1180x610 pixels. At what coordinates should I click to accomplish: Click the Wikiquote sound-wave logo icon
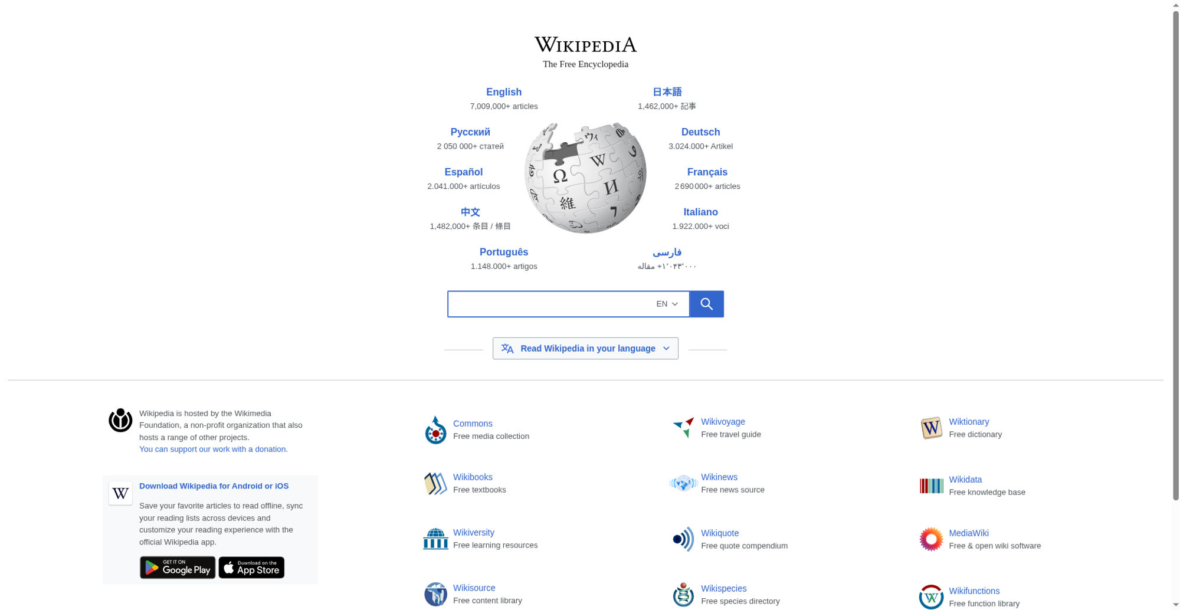click(683, 539)
